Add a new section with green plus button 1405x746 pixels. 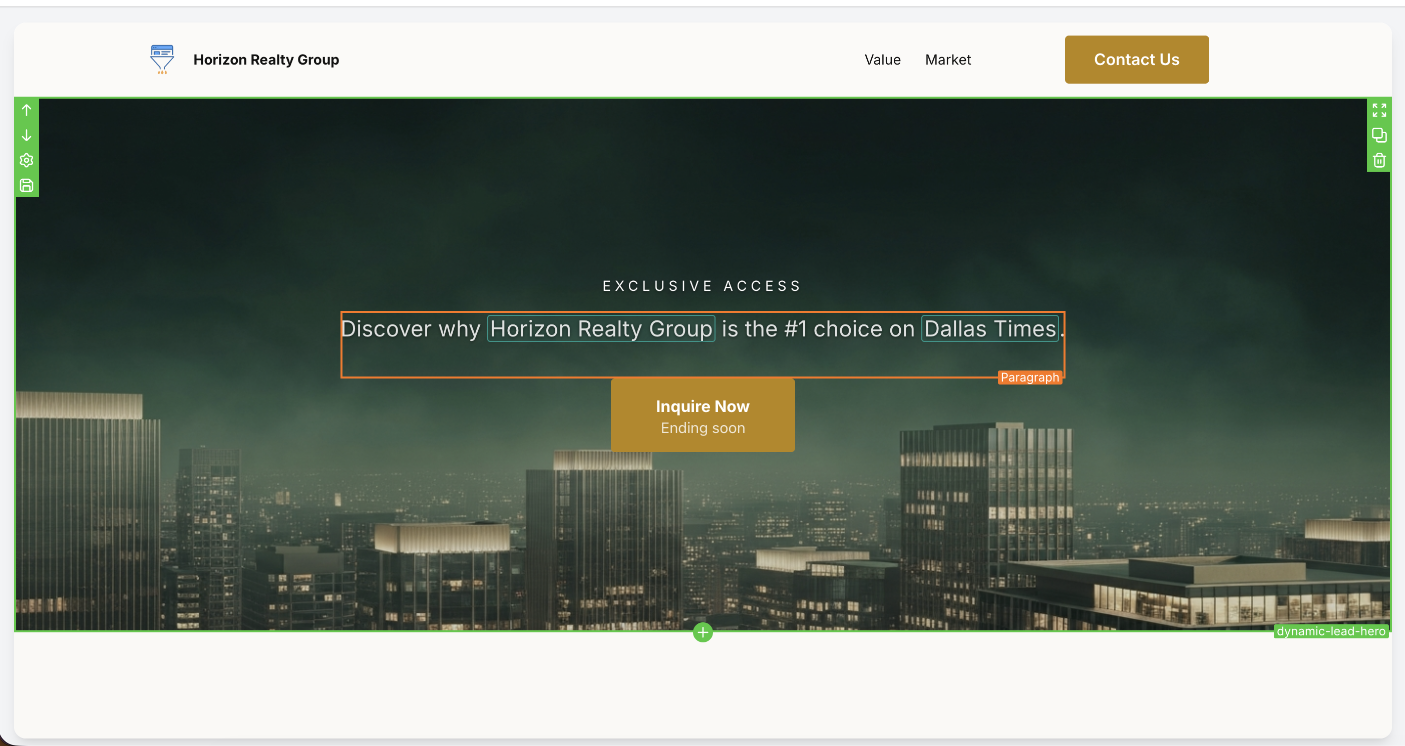[702, 632]
